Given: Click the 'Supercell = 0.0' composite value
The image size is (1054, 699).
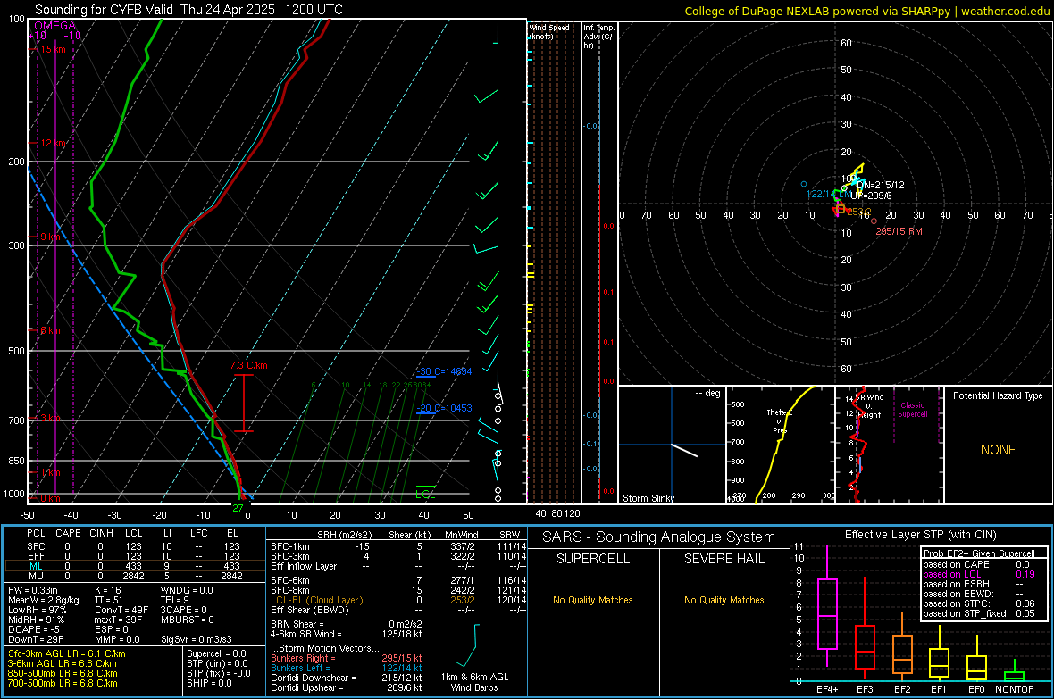Looking at the screenshot, I should [x=216, y=653].
